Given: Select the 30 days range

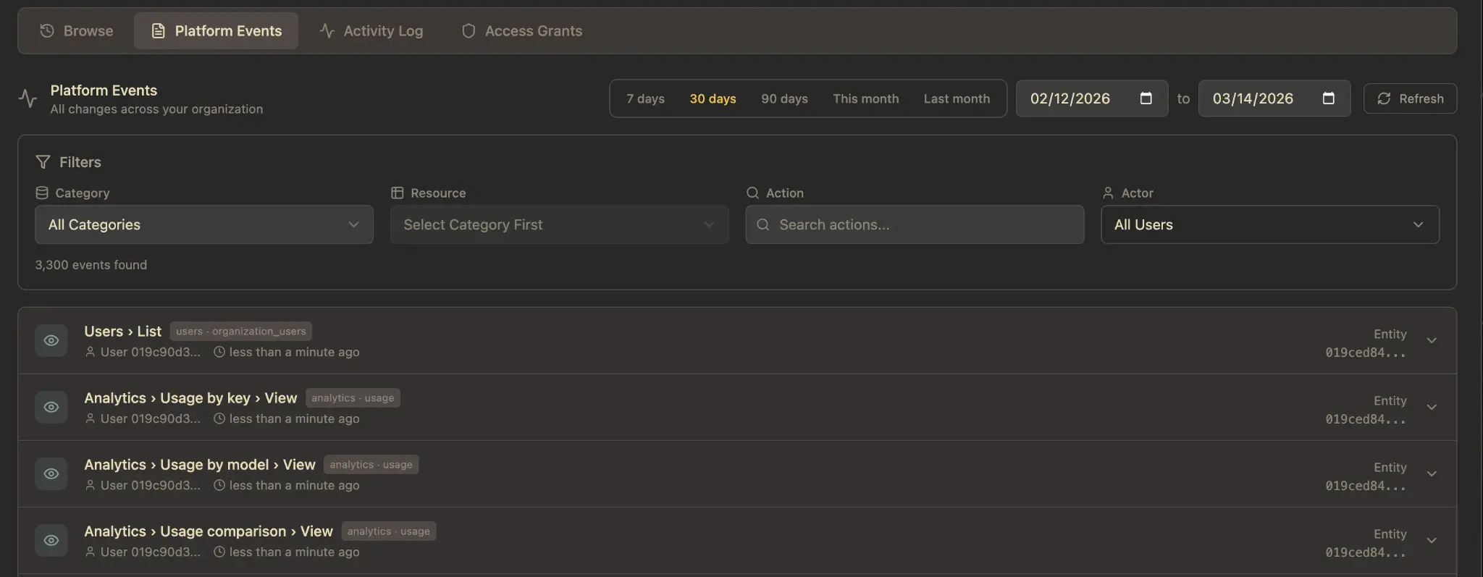Looking at the screenshot, I should click(713, 98).
